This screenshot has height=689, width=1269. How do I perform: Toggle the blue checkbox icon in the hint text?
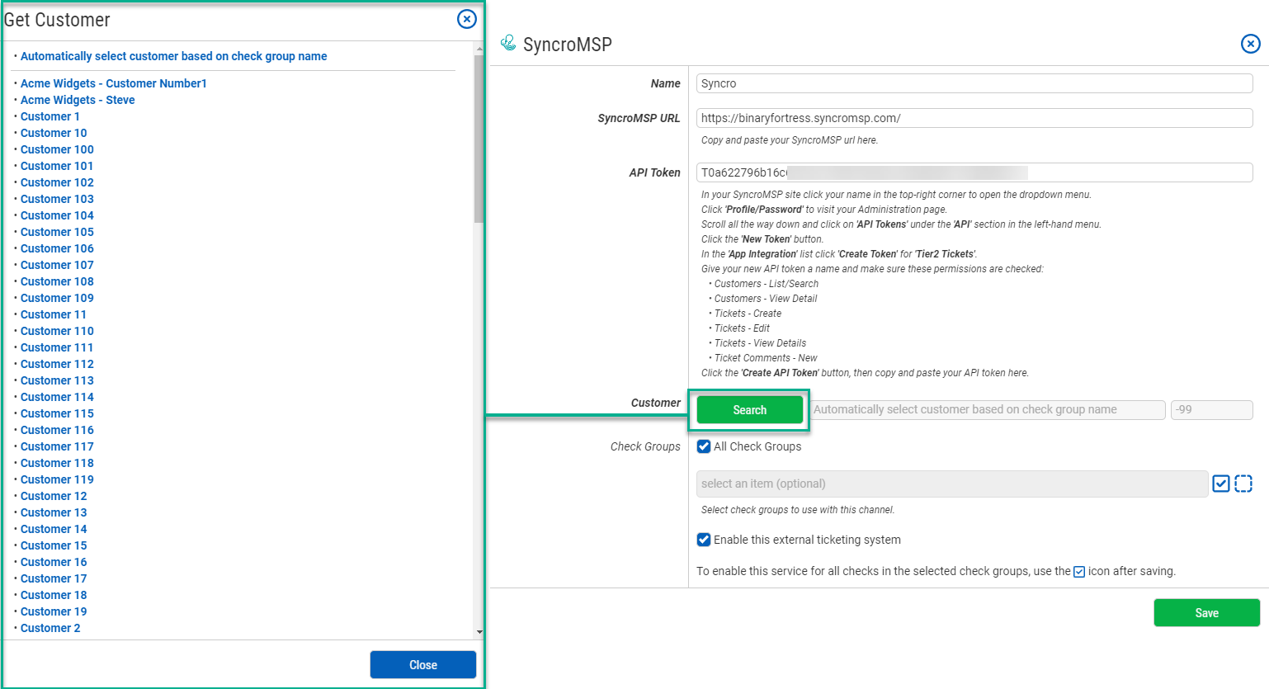(x=1078, y=571)
